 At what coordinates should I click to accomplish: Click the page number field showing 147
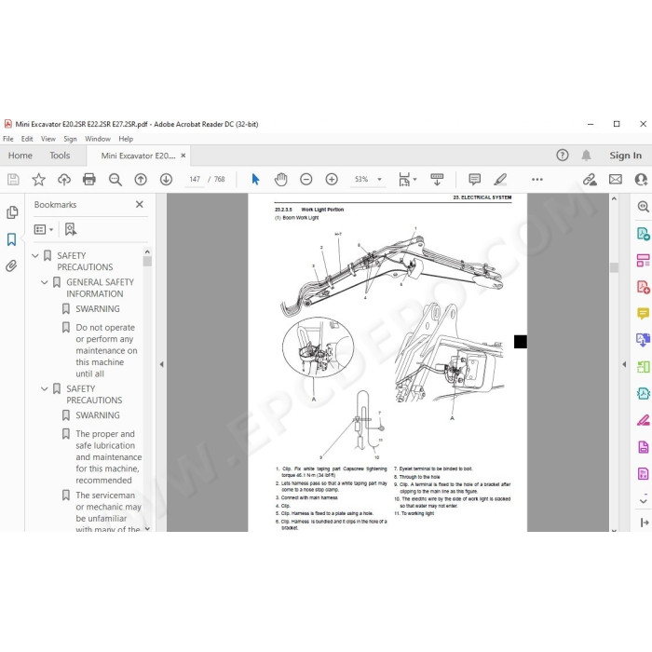click(x=195, y=179)
